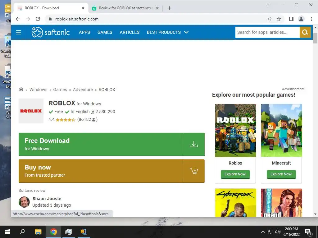The width and height of the screenshot is (318, 238).
Task: Click the Search for apps, articles field
Action: click(267, 32)
